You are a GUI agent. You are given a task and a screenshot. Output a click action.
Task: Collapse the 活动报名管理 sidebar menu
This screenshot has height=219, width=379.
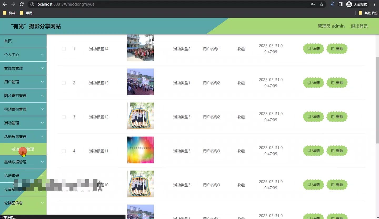click(x=23, y=137)
